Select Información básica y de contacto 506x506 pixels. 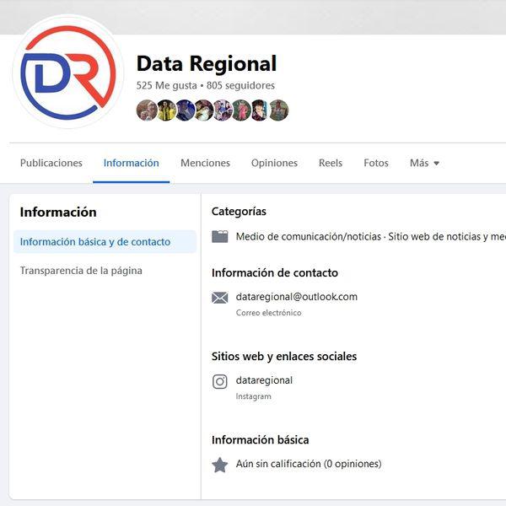[95, 242]
